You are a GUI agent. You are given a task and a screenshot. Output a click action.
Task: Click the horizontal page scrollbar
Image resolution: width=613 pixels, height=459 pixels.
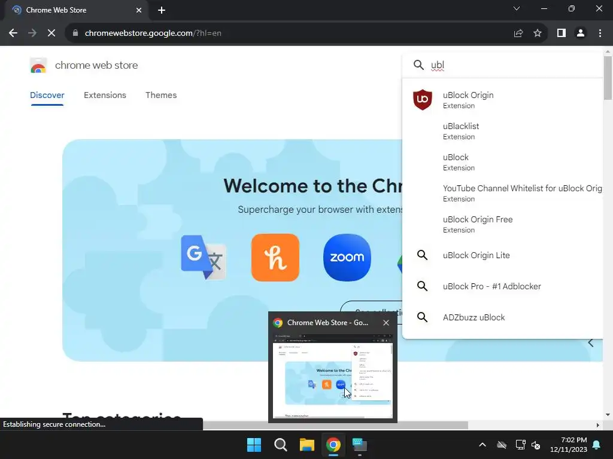point(335,425)
